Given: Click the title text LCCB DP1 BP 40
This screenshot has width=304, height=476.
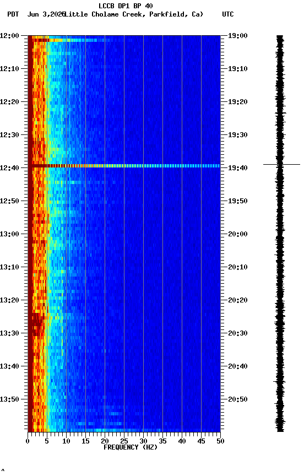Looking at the screenshot, I should click(126, 6).
